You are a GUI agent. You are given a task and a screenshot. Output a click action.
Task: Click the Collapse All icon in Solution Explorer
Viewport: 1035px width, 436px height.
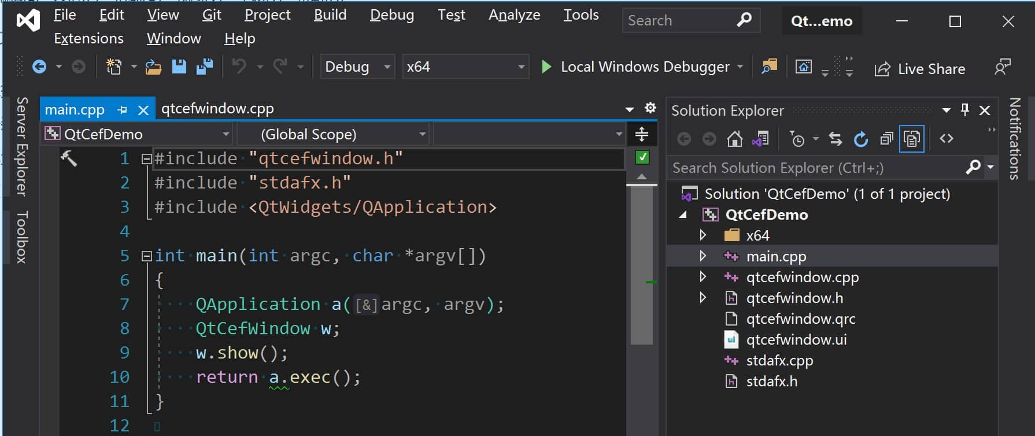[x=886, y=139]
